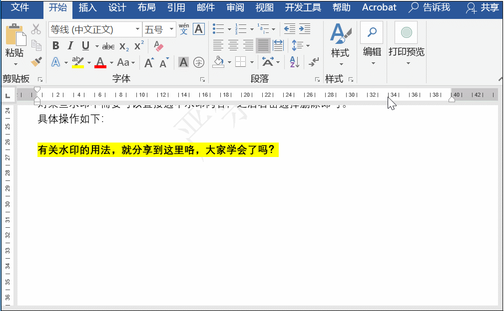Apply strikethrough to selected text
Image resolution: width=504 pixels, height=311 pixels.
tap(108, 46)
